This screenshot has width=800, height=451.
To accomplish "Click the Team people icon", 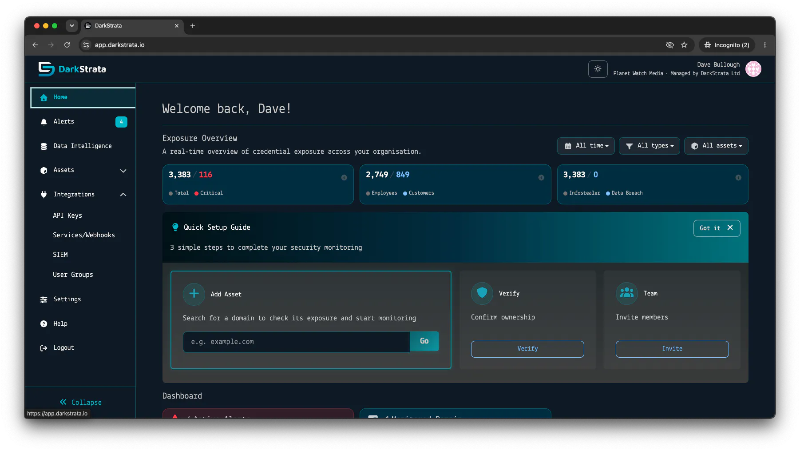I will click(x=627, y=293).
